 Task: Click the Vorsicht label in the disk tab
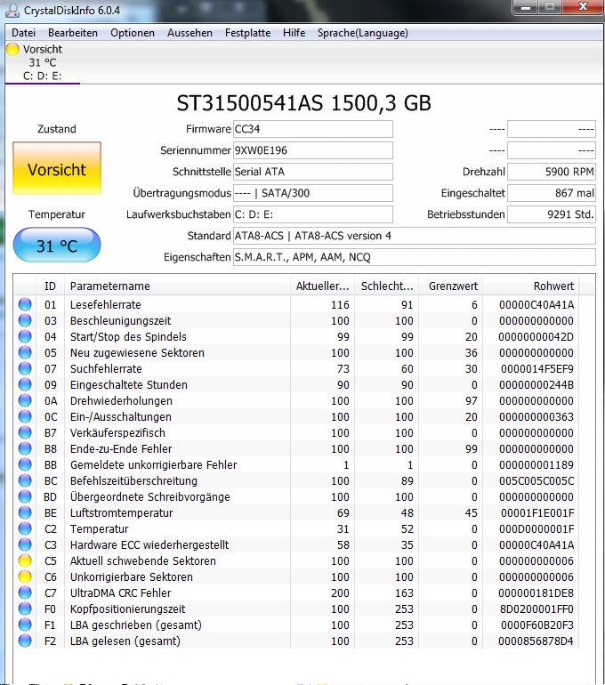click(43, 49)
